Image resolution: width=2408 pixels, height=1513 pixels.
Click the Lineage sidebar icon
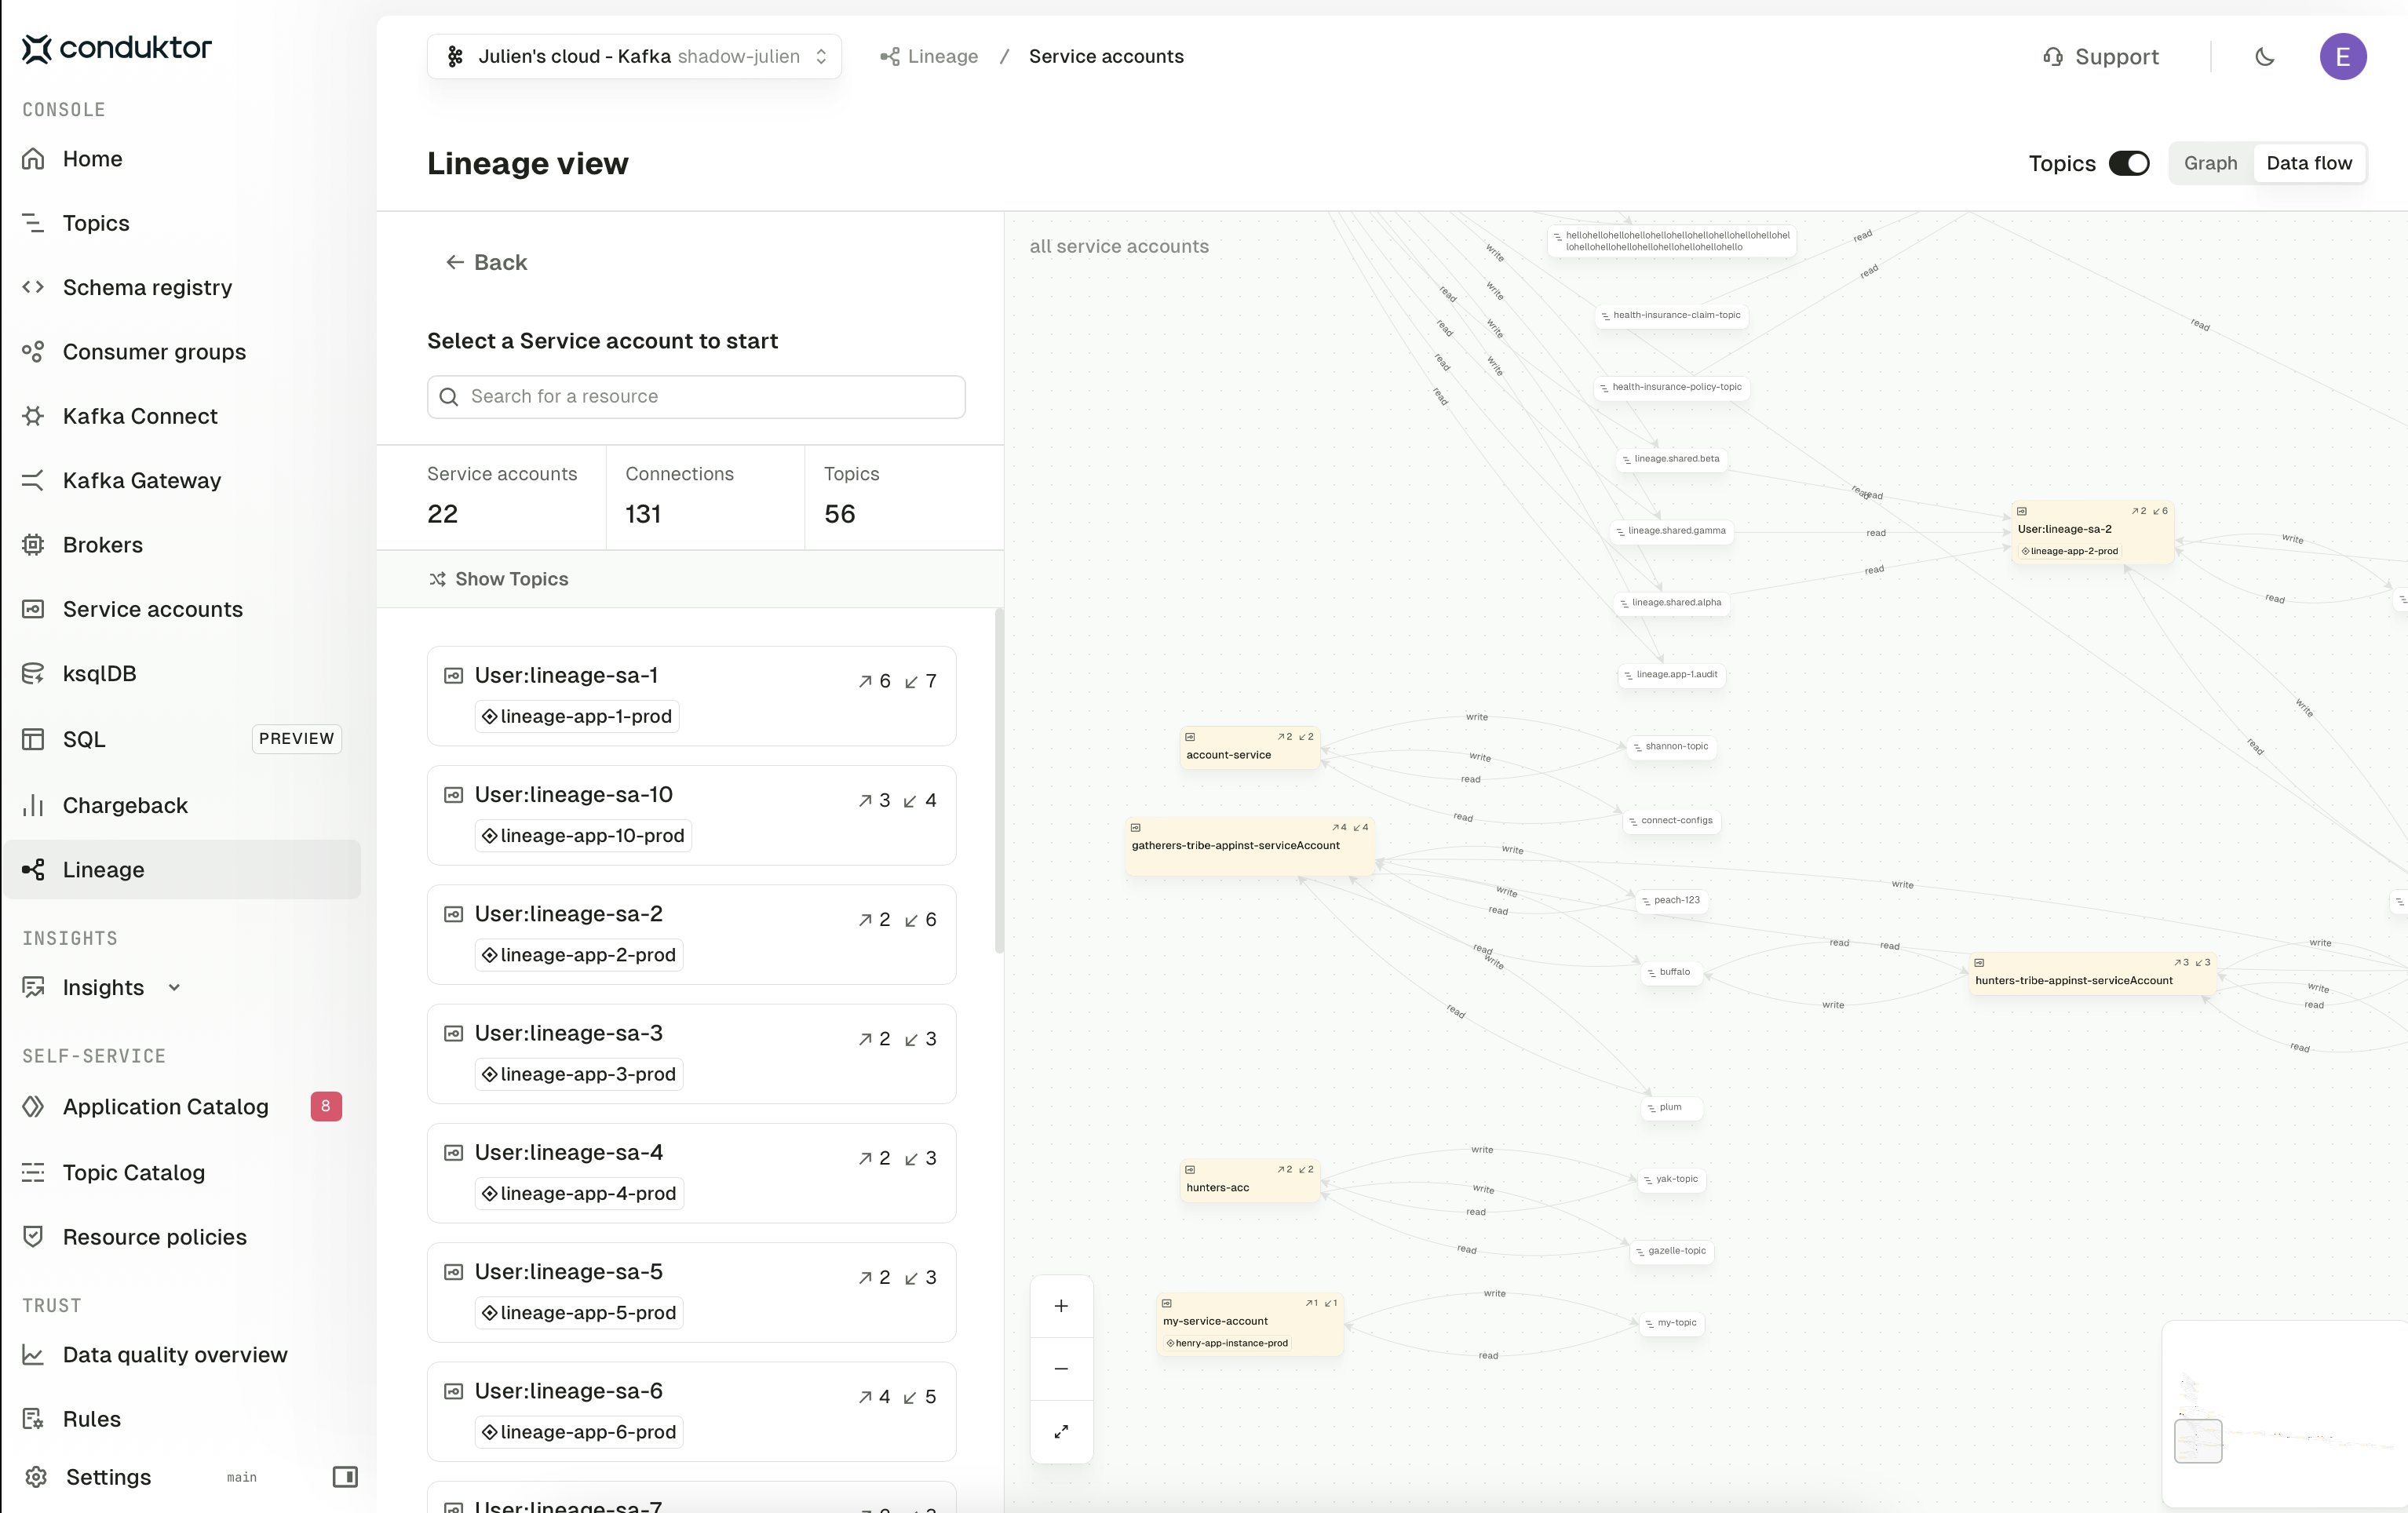(x=33, y=870)
